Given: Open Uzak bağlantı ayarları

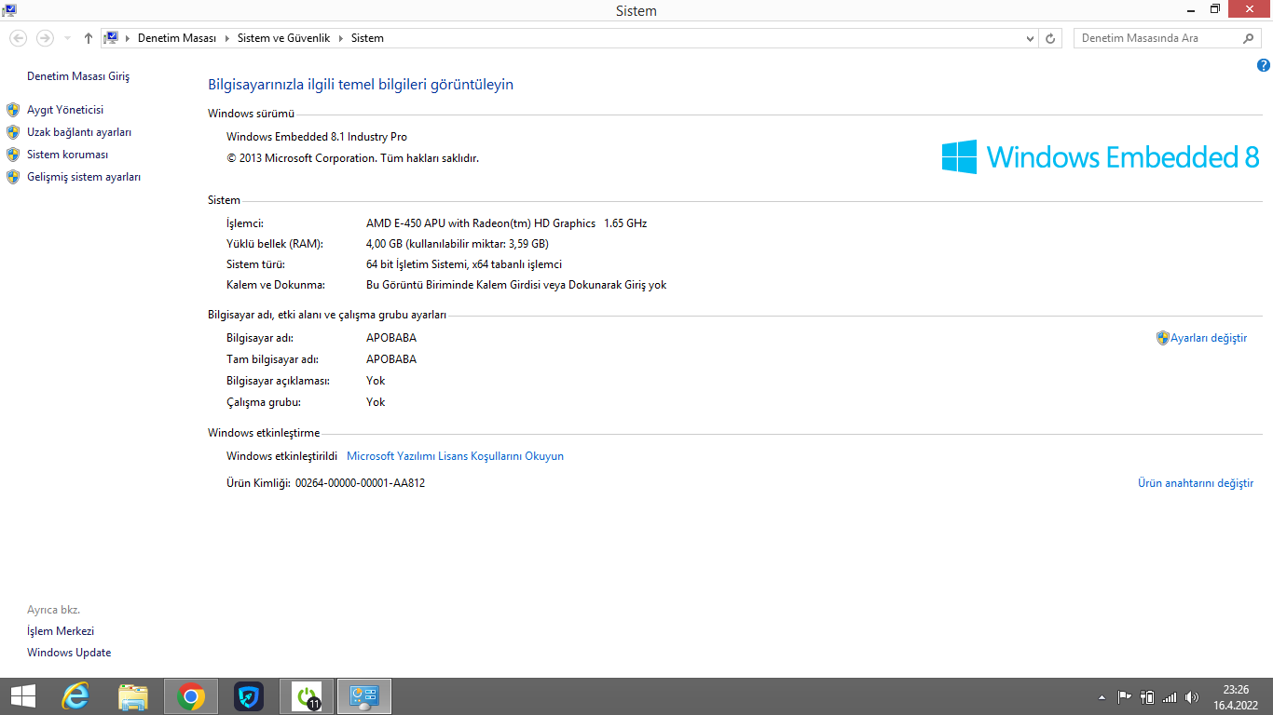Looking at the screenshot, I should (x=79, y=132).
